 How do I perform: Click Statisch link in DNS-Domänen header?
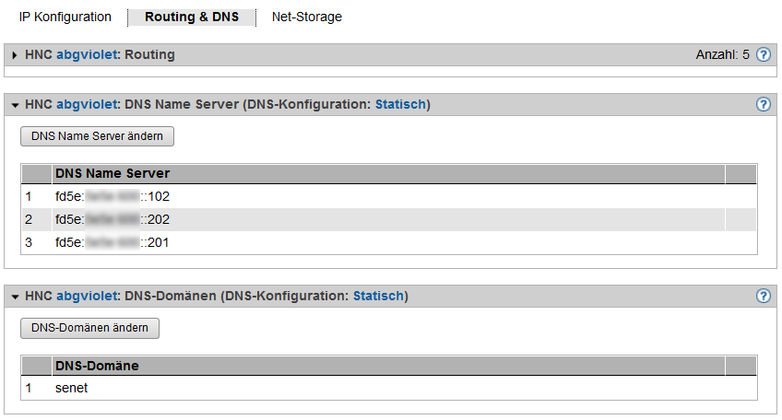click(x=378, y=297)
